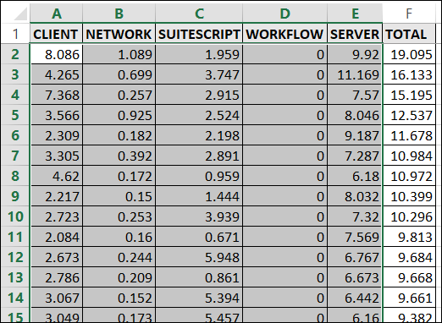442x323 pixels.
Task: Select cell with value 1.089
Action: tap(119, 54)
